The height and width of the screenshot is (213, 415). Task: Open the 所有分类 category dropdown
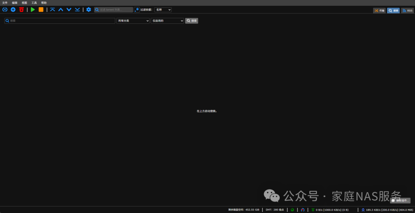coord(133,21)
